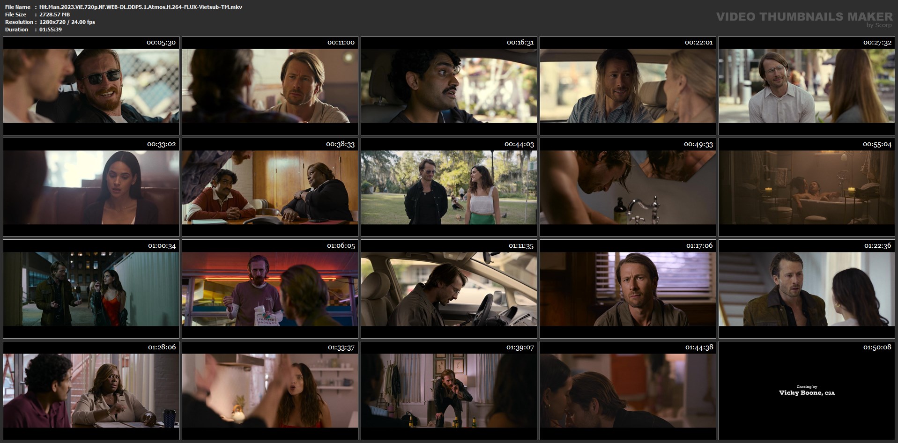
Task: Open the thumbnail stamped 00:16:31
Action: [449, 86]
